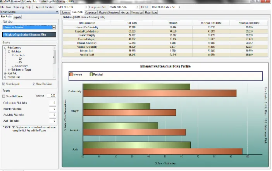This screenshot has height=171, width=272.
Task: Select the Inherent Confidentiality table row
Action: coord(165,28)
